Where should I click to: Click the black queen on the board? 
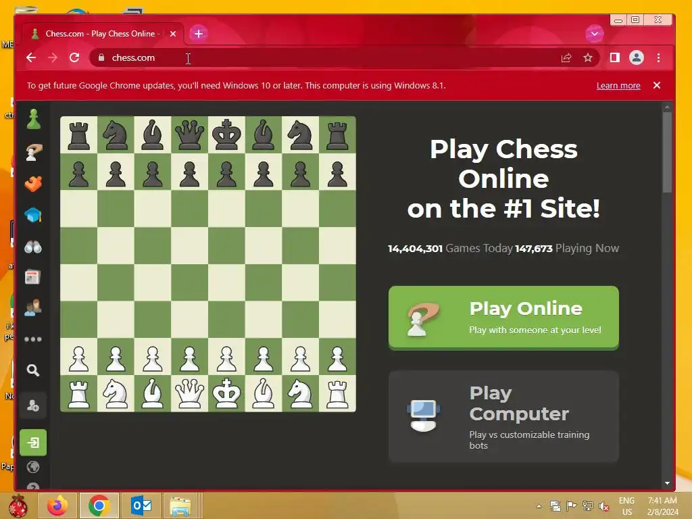[189, 134]
